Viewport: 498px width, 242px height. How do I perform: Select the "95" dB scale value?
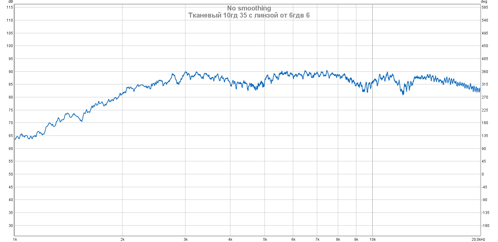coord(11,59)
